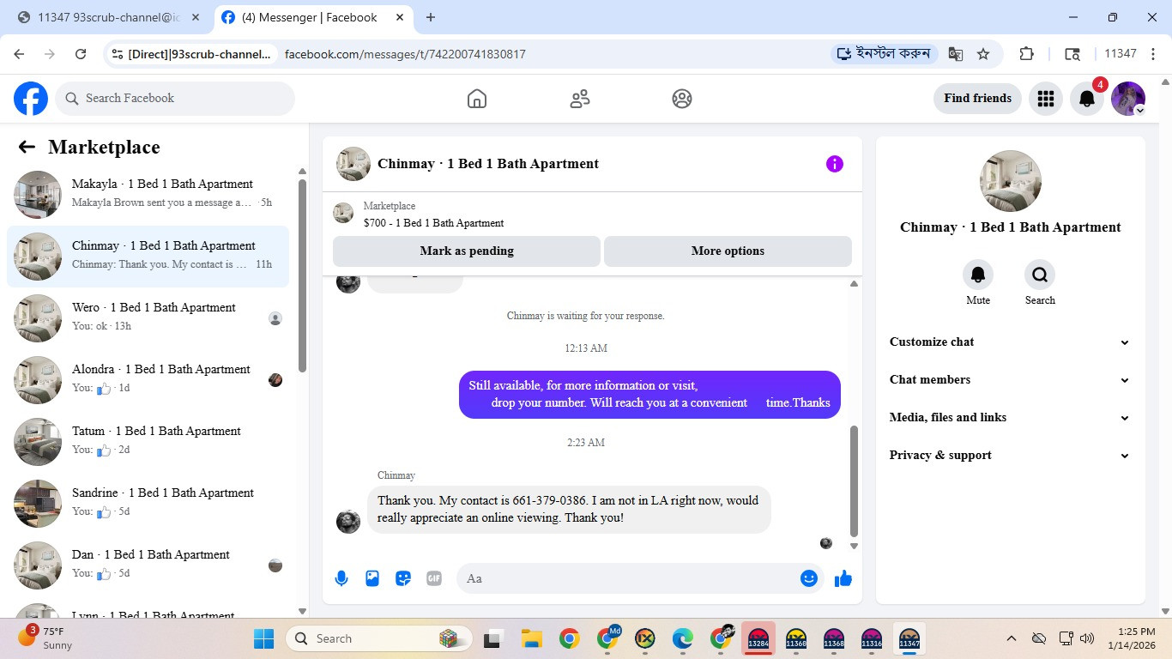The width and height of the screenshot is (1172, 659).
Task: Send a thumbs-up like
Action: (843, 578)
